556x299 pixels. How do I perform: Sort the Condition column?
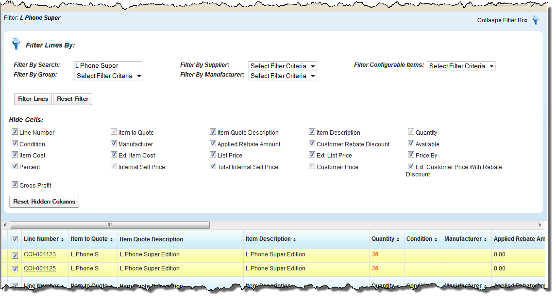436,239
